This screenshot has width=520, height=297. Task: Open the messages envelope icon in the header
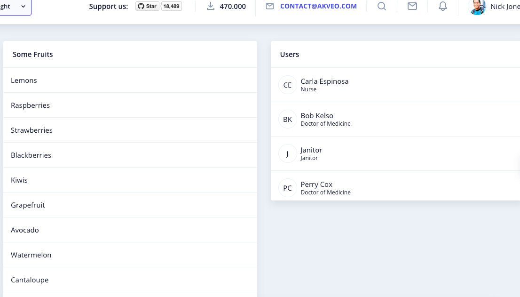pyautogui.click(x=412, y=7)
